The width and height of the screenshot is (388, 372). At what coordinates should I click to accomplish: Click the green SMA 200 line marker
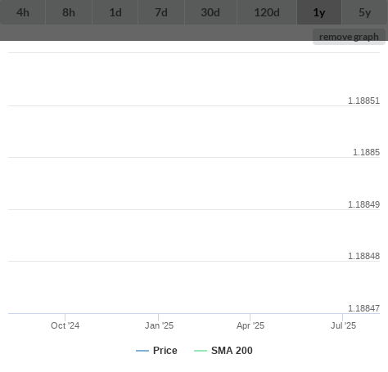coord(201,351)
